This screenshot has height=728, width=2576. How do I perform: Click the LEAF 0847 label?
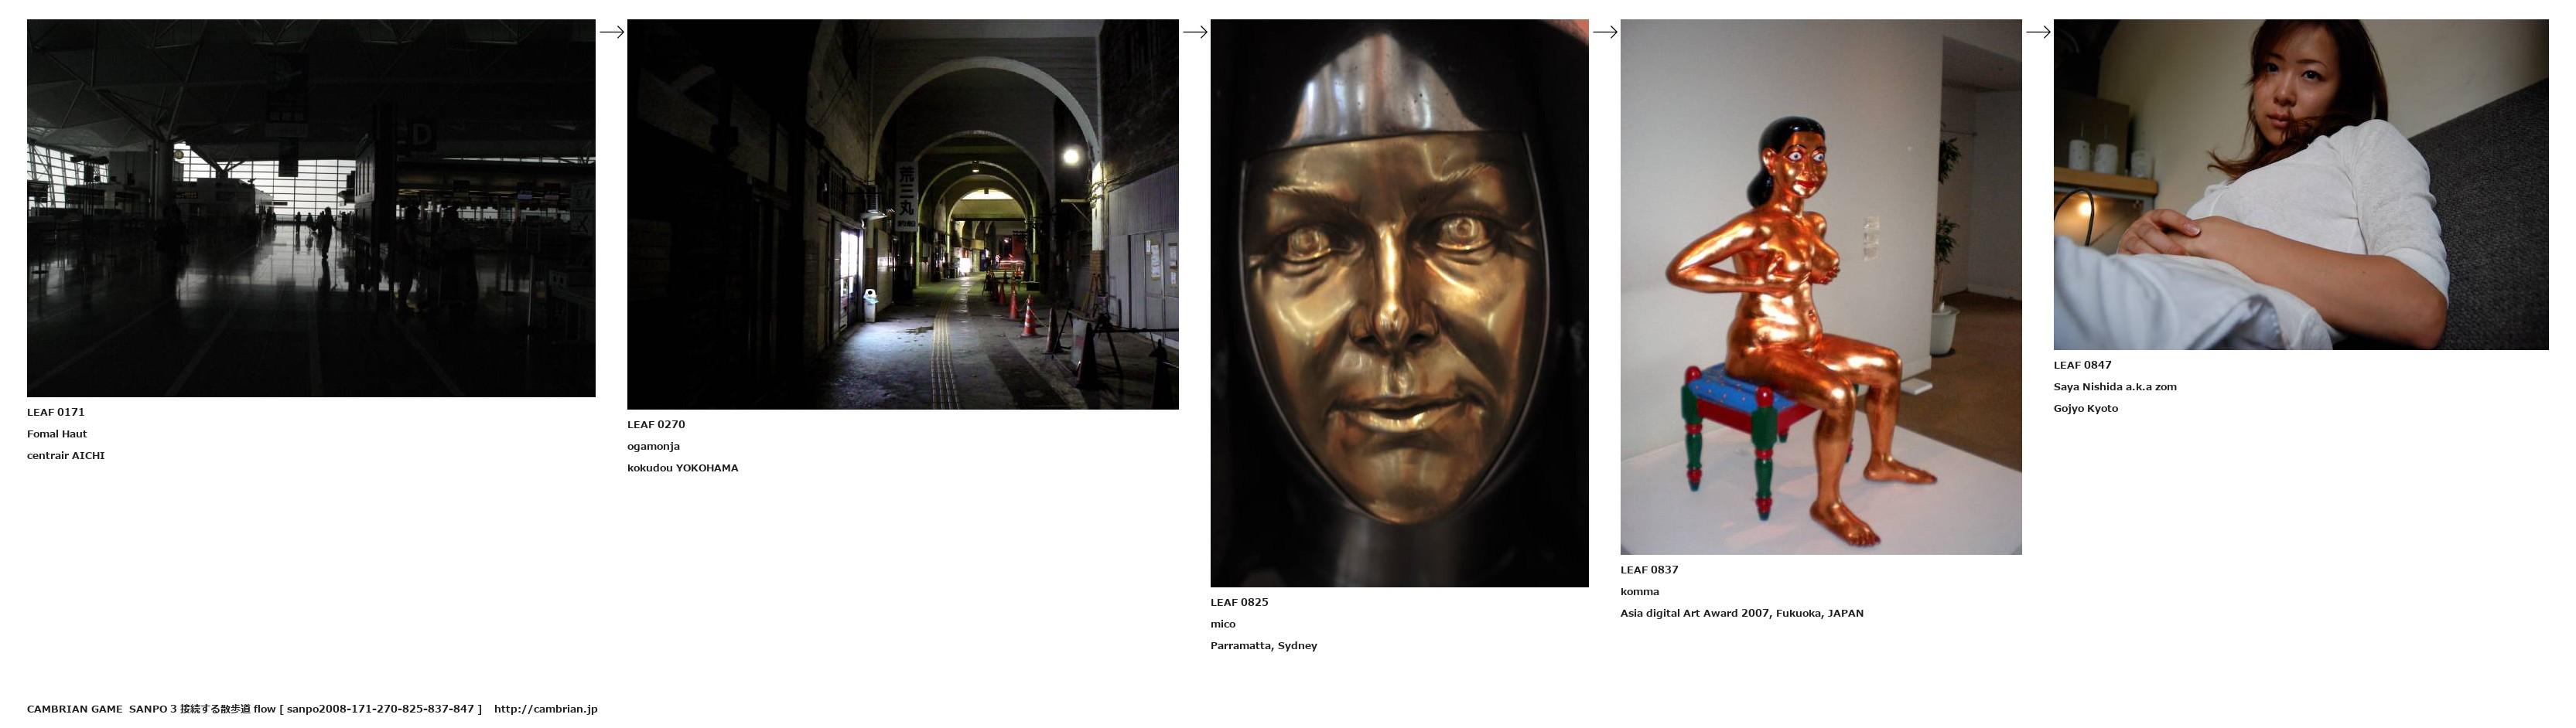pos(2082,366)
